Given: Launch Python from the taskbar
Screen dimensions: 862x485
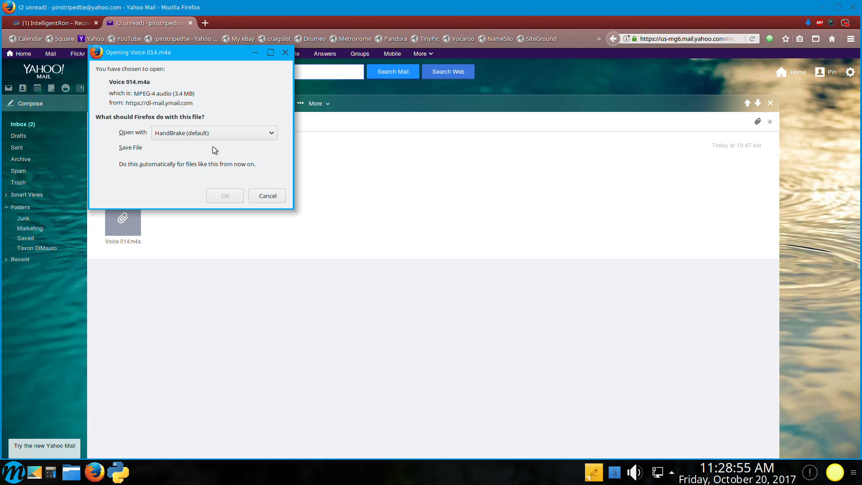Looking at the screenshot, I should [x=118, y=472].
